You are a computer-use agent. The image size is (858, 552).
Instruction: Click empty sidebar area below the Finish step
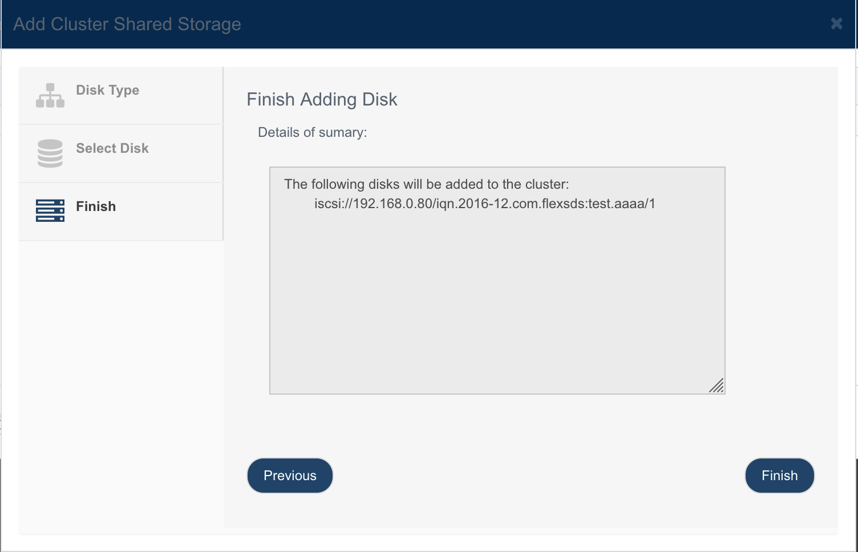tap(121, 382)
